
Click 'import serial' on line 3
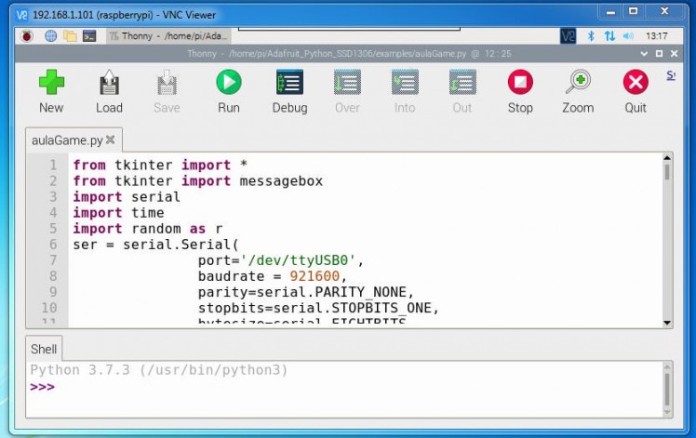point(127,197)
